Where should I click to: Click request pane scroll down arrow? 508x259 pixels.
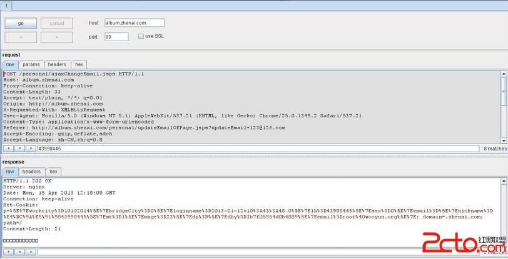504,140
